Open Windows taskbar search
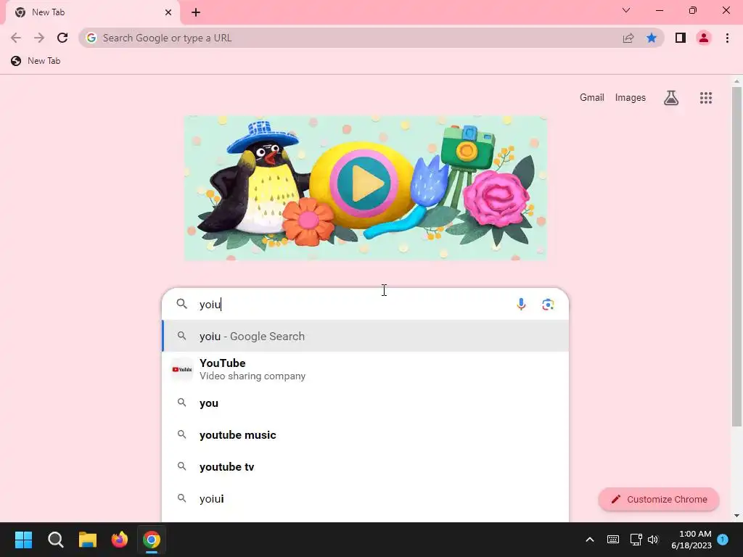The height and width of the screenshot is (557, 743). (55, 540)
